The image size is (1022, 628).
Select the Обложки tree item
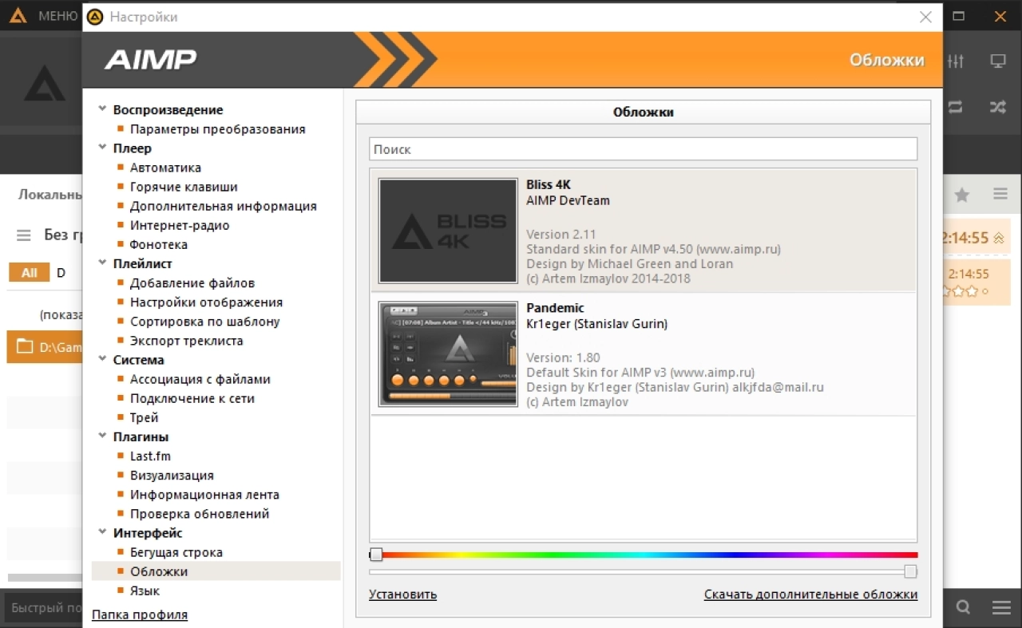coord(216,571)
